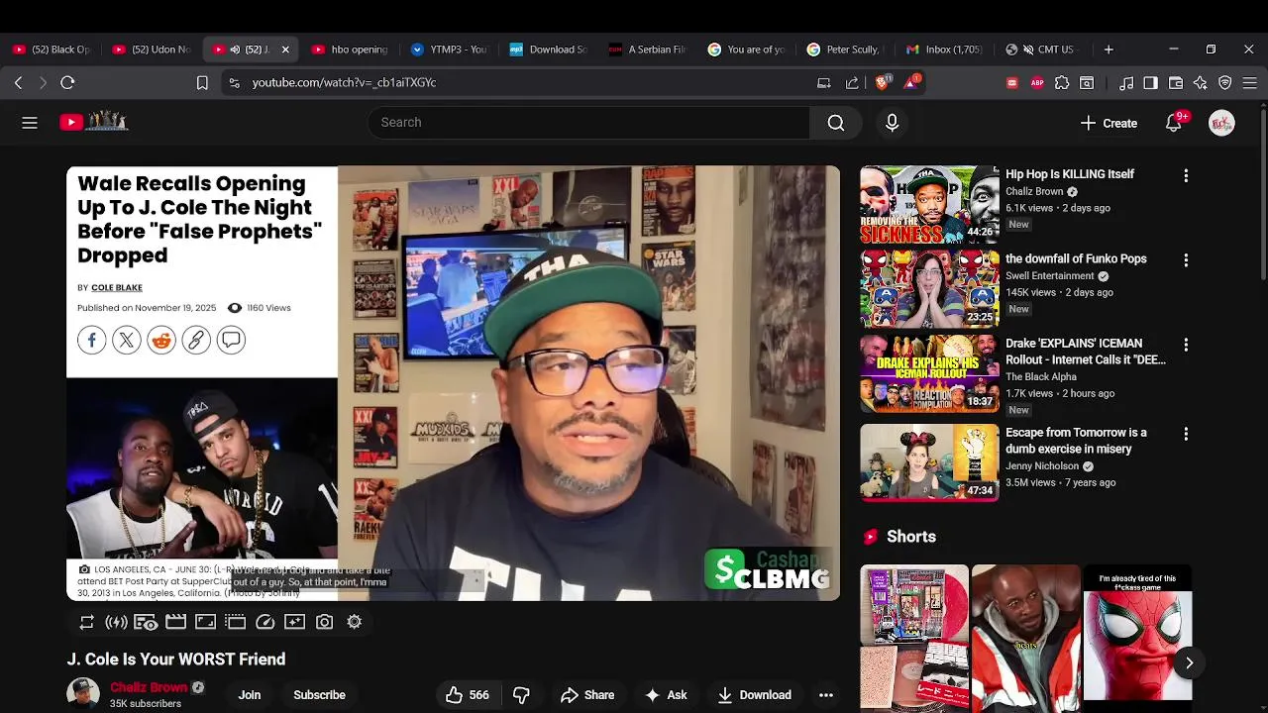
Task: Switch to the YTMP3 tab
Action: click(x=449, y=50)
